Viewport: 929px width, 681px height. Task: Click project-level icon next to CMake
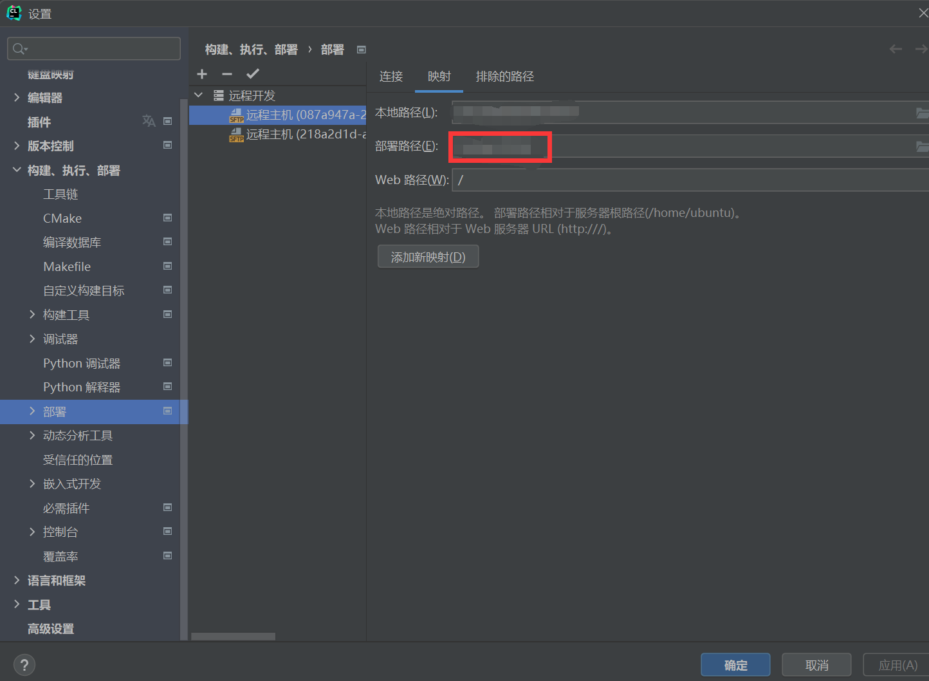[167, 218]
